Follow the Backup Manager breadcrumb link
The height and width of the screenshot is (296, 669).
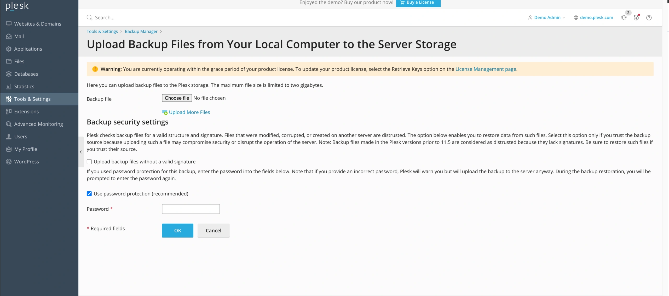click(141, 31)
